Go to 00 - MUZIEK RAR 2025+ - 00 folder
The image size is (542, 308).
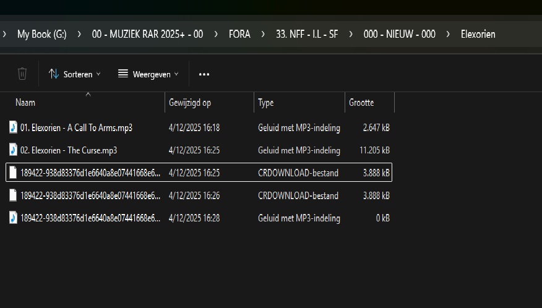click(147, 34)
